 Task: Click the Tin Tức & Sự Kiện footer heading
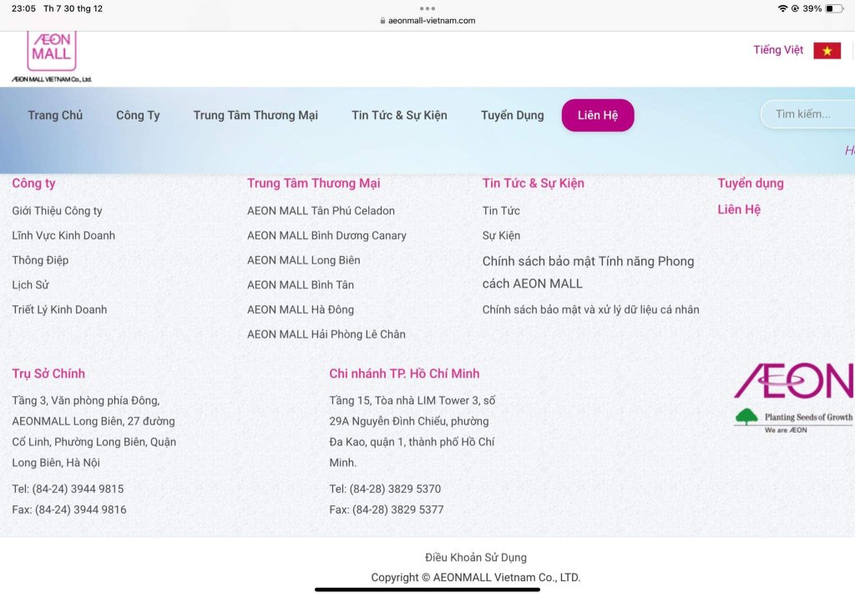pyautogui.click(x=534, y=183)
